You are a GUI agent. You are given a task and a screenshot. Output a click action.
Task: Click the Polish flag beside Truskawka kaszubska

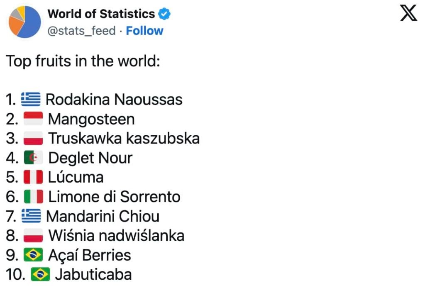pyautogui.click(x=33, y=138)
